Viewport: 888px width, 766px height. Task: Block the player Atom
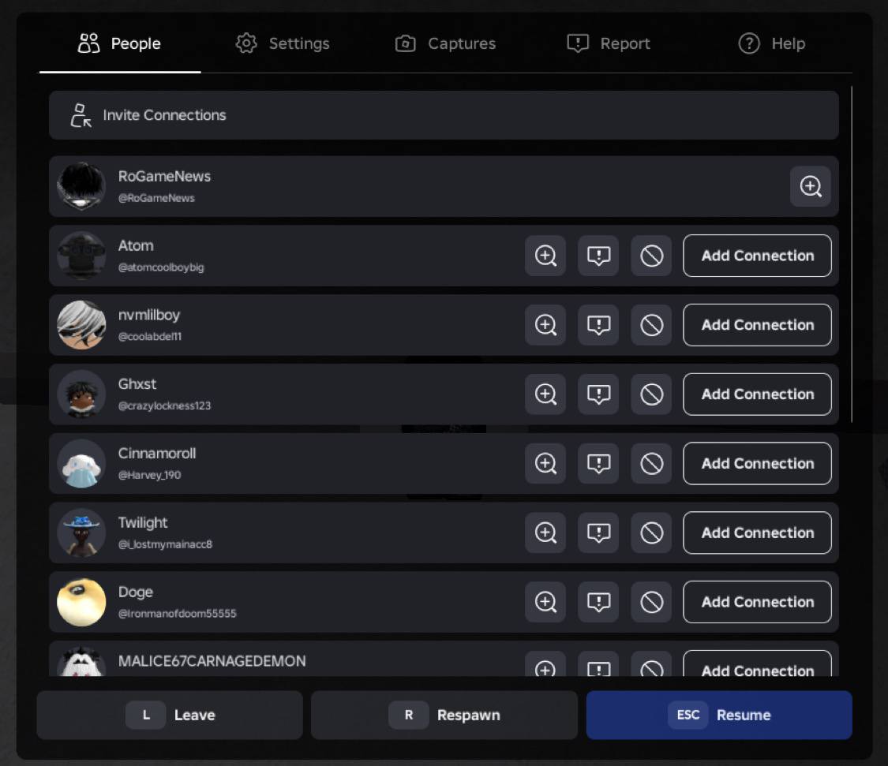[651, 256]
